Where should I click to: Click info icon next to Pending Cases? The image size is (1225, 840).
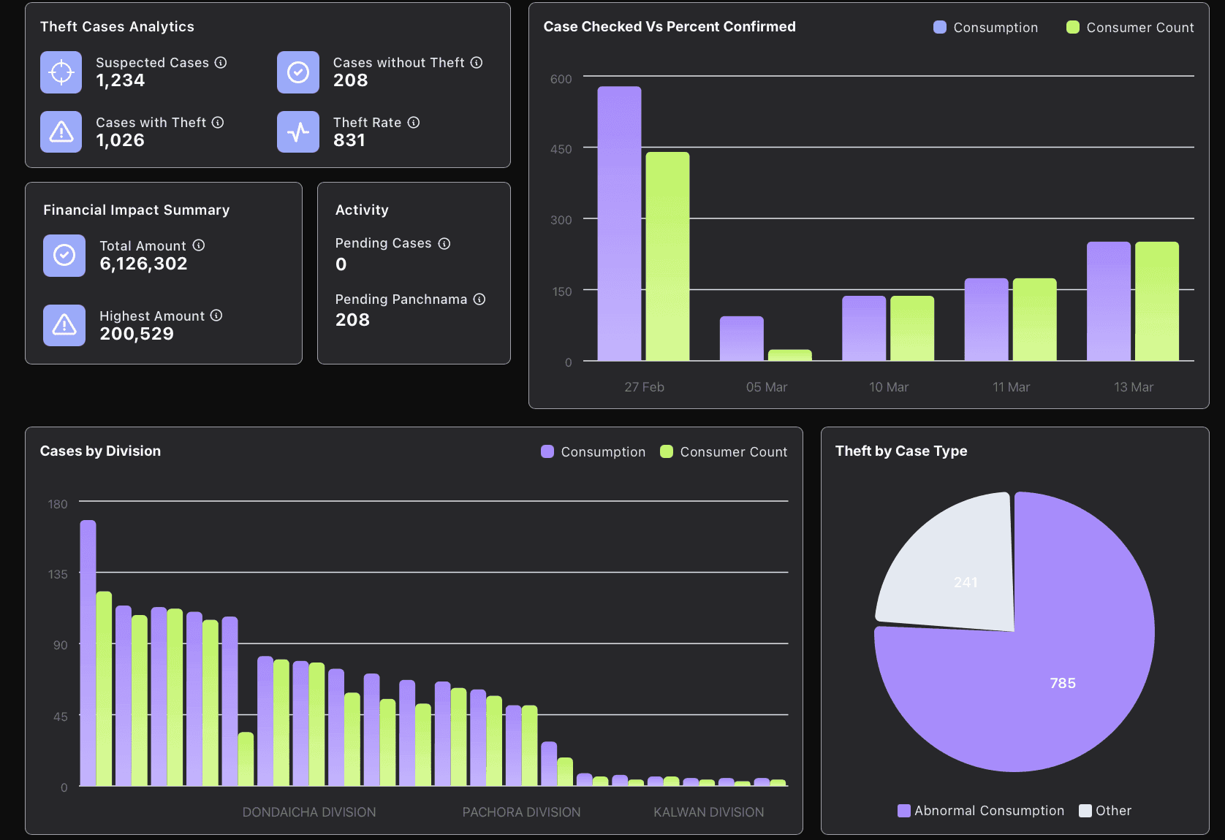click(444, 243)
